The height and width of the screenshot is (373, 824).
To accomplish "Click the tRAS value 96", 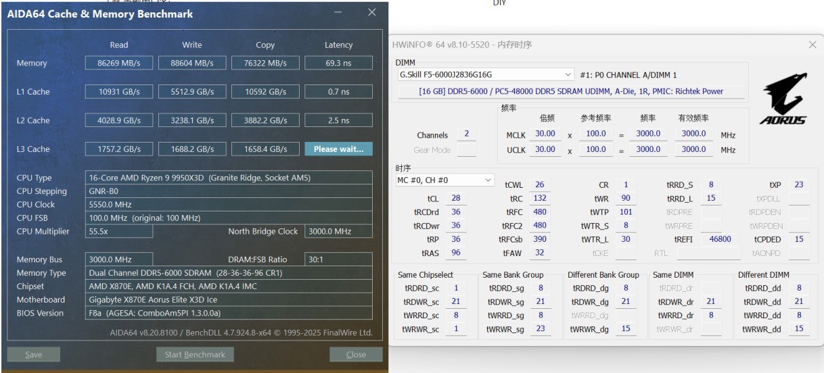I will pos(456,253).
